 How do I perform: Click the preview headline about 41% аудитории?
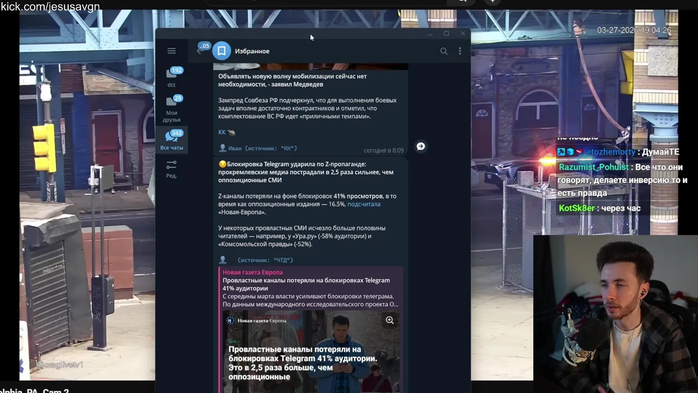click(x=306, y=284)
